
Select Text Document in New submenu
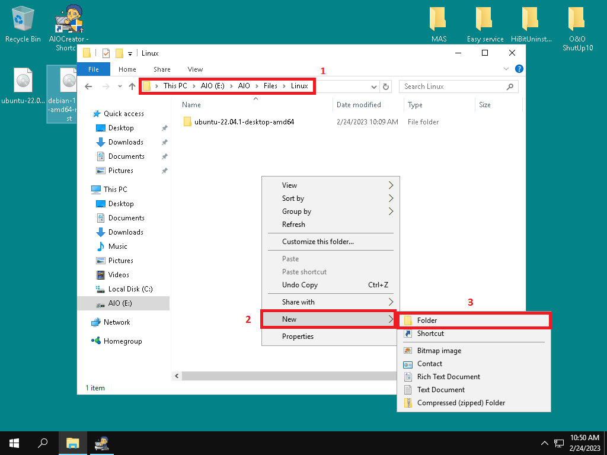(x=440, y=390)
